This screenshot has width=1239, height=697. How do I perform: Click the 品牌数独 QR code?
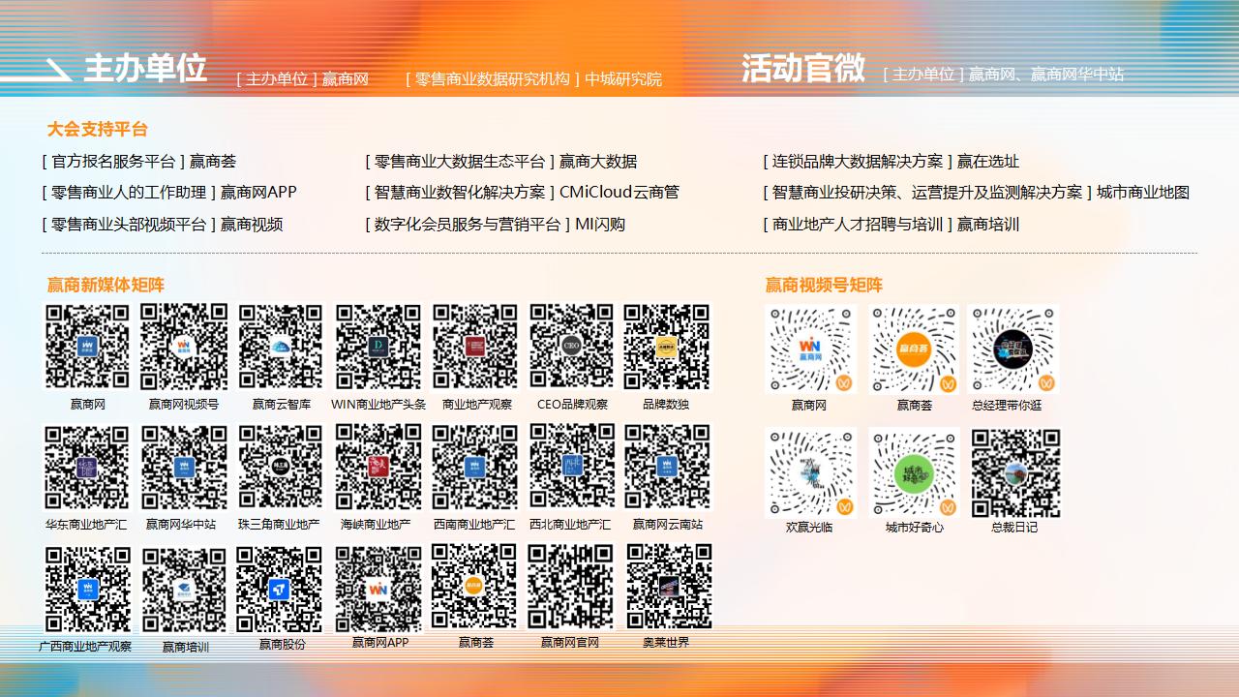666,347
